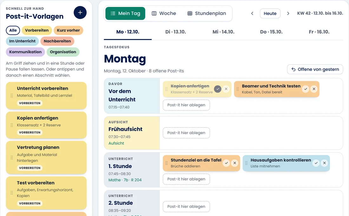Click 'Offene von gestern' button
This screenshot has width=349, height=216.
315,69
